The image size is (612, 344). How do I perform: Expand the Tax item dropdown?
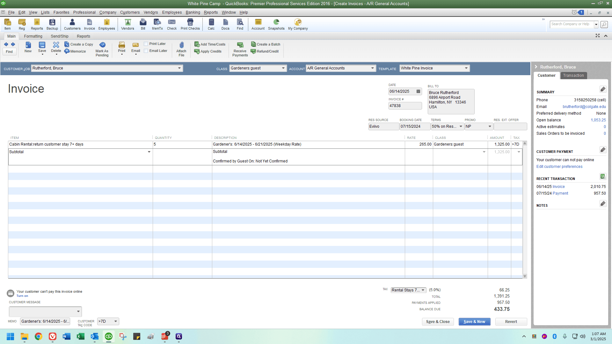pos(423,290)
